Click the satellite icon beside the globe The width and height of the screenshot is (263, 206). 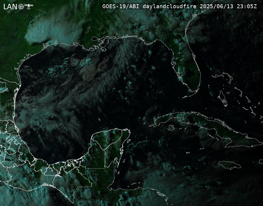[29, 6]
